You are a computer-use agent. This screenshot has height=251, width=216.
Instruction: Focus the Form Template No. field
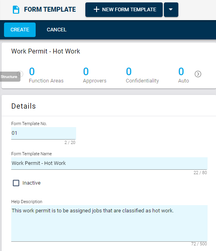tap(44, 133)
